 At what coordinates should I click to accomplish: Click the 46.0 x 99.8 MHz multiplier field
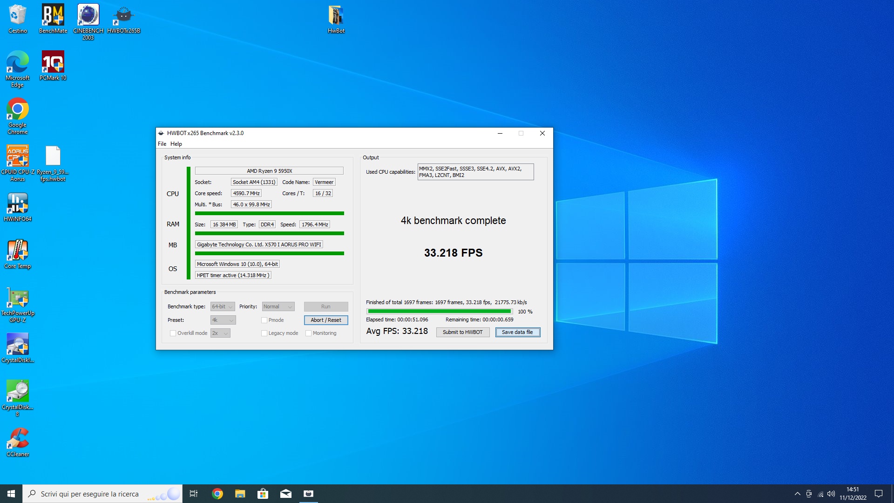(x=251, y=204)
